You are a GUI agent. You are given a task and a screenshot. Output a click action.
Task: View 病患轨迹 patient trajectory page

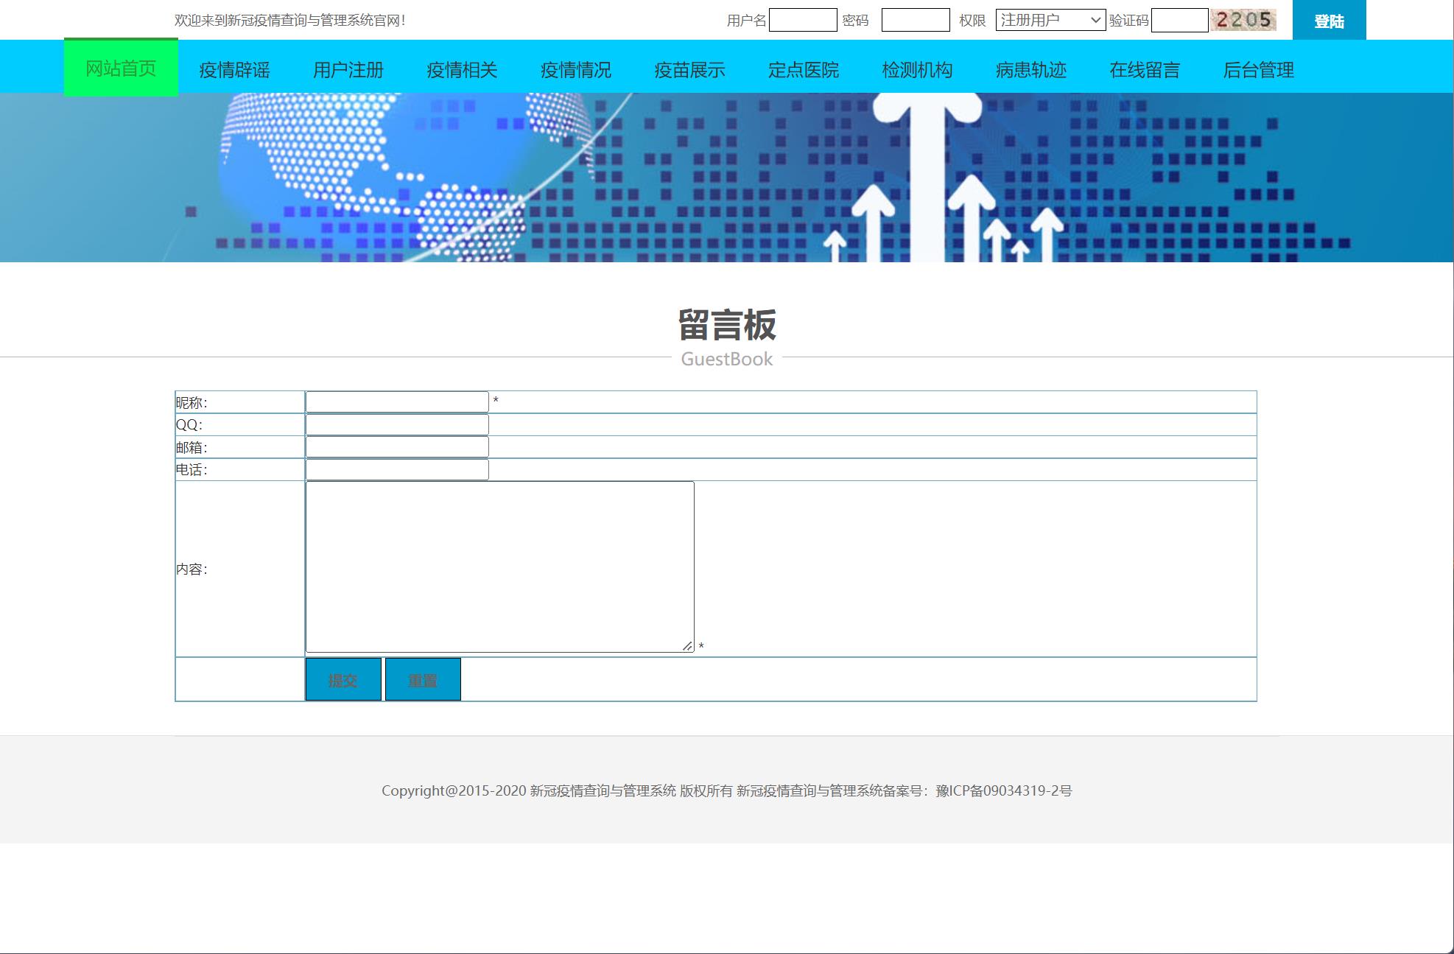click(x=1030, y=69)
